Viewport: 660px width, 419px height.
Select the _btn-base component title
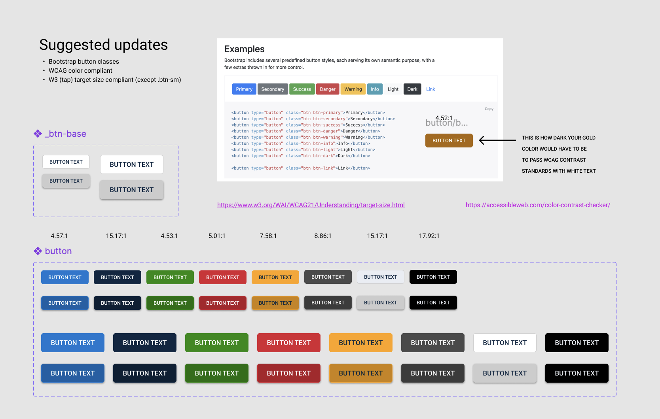pyautogui.click(x=65, y=134)
